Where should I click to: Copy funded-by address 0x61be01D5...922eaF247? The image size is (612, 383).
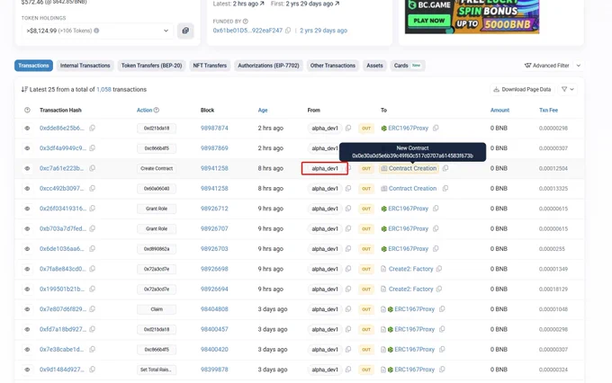pos(288,31)
